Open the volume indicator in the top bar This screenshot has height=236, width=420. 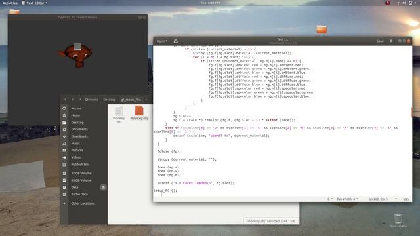(404, 3)
